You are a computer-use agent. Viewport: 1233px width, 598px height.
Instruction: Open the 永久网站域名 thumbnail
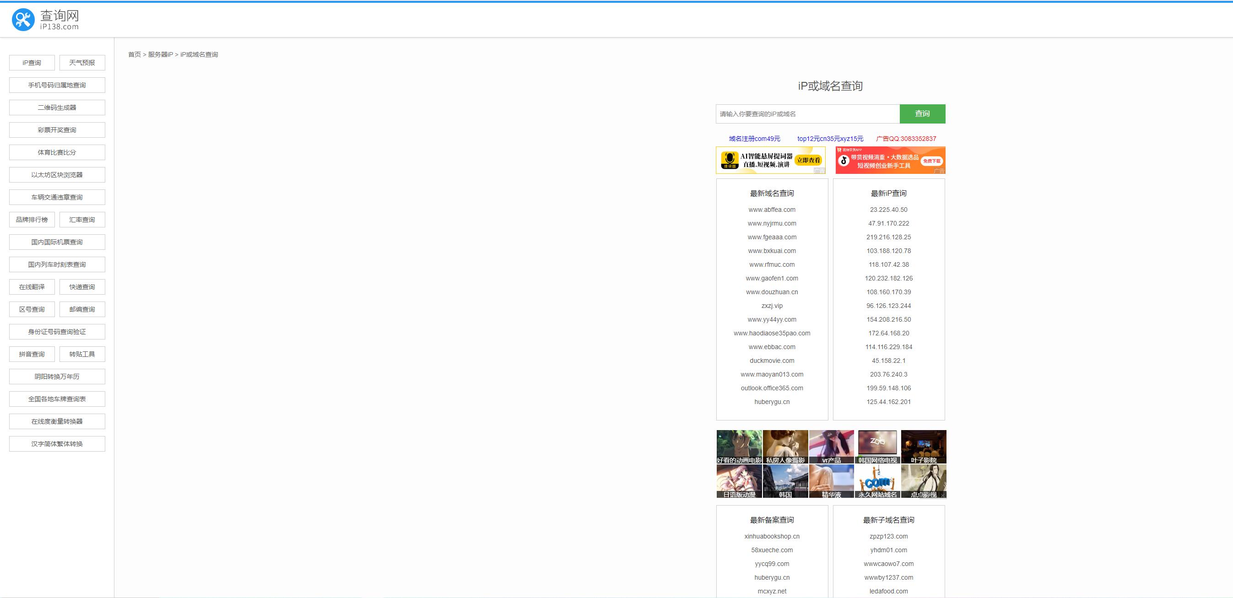point(877,481)
